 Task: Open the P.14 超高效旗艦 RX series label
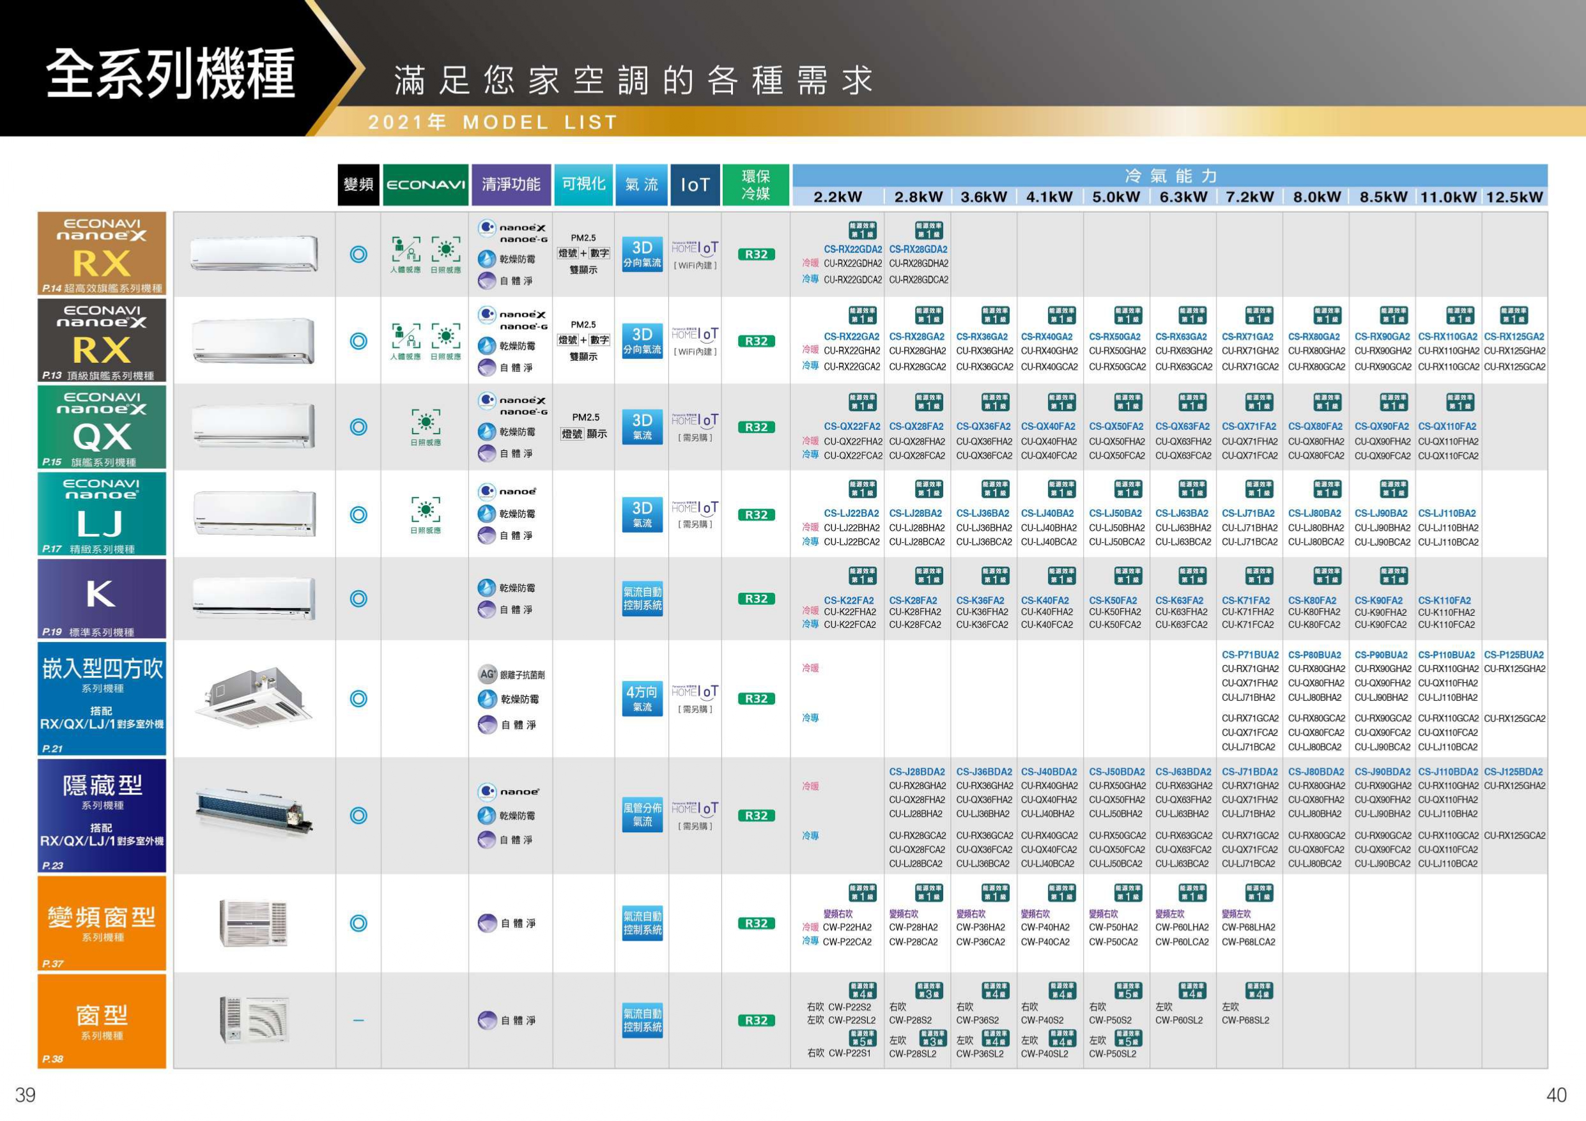click(x=102, y=254)
